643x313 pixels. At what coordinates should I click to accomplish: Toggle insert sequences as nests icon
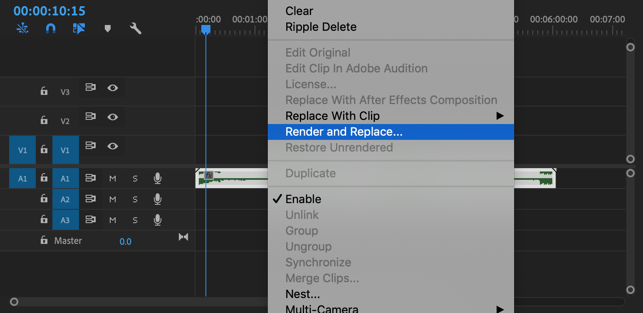pos(22,28)
